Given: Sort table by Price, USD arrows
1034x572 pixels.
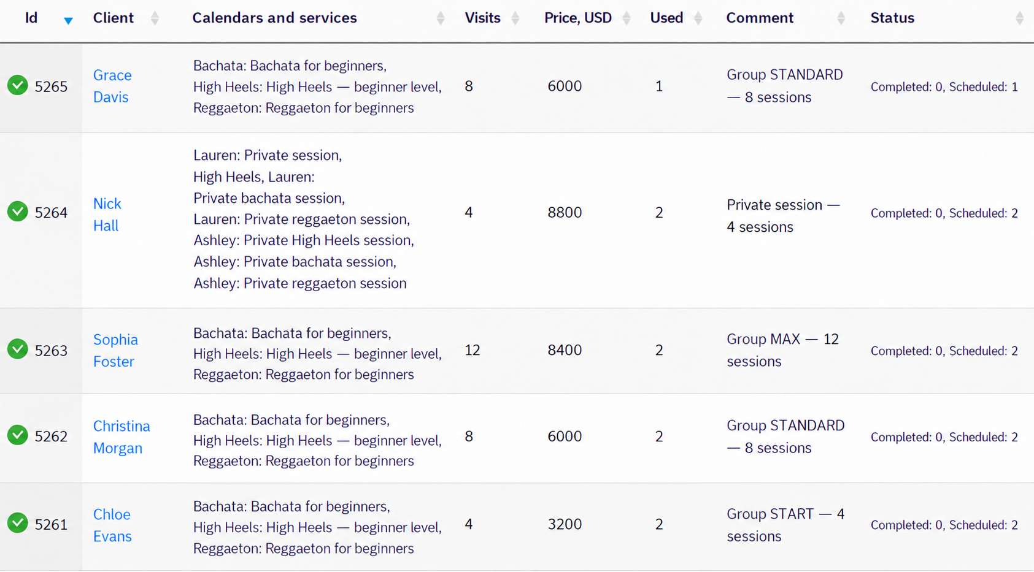Looking at the screenshot, I should click(x=627, y=18).
